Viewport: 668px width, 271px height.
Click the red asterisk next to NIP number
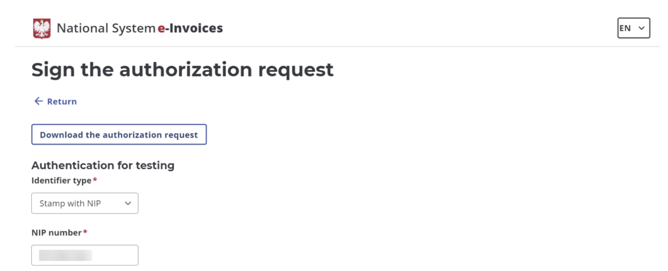click(85, 232)
